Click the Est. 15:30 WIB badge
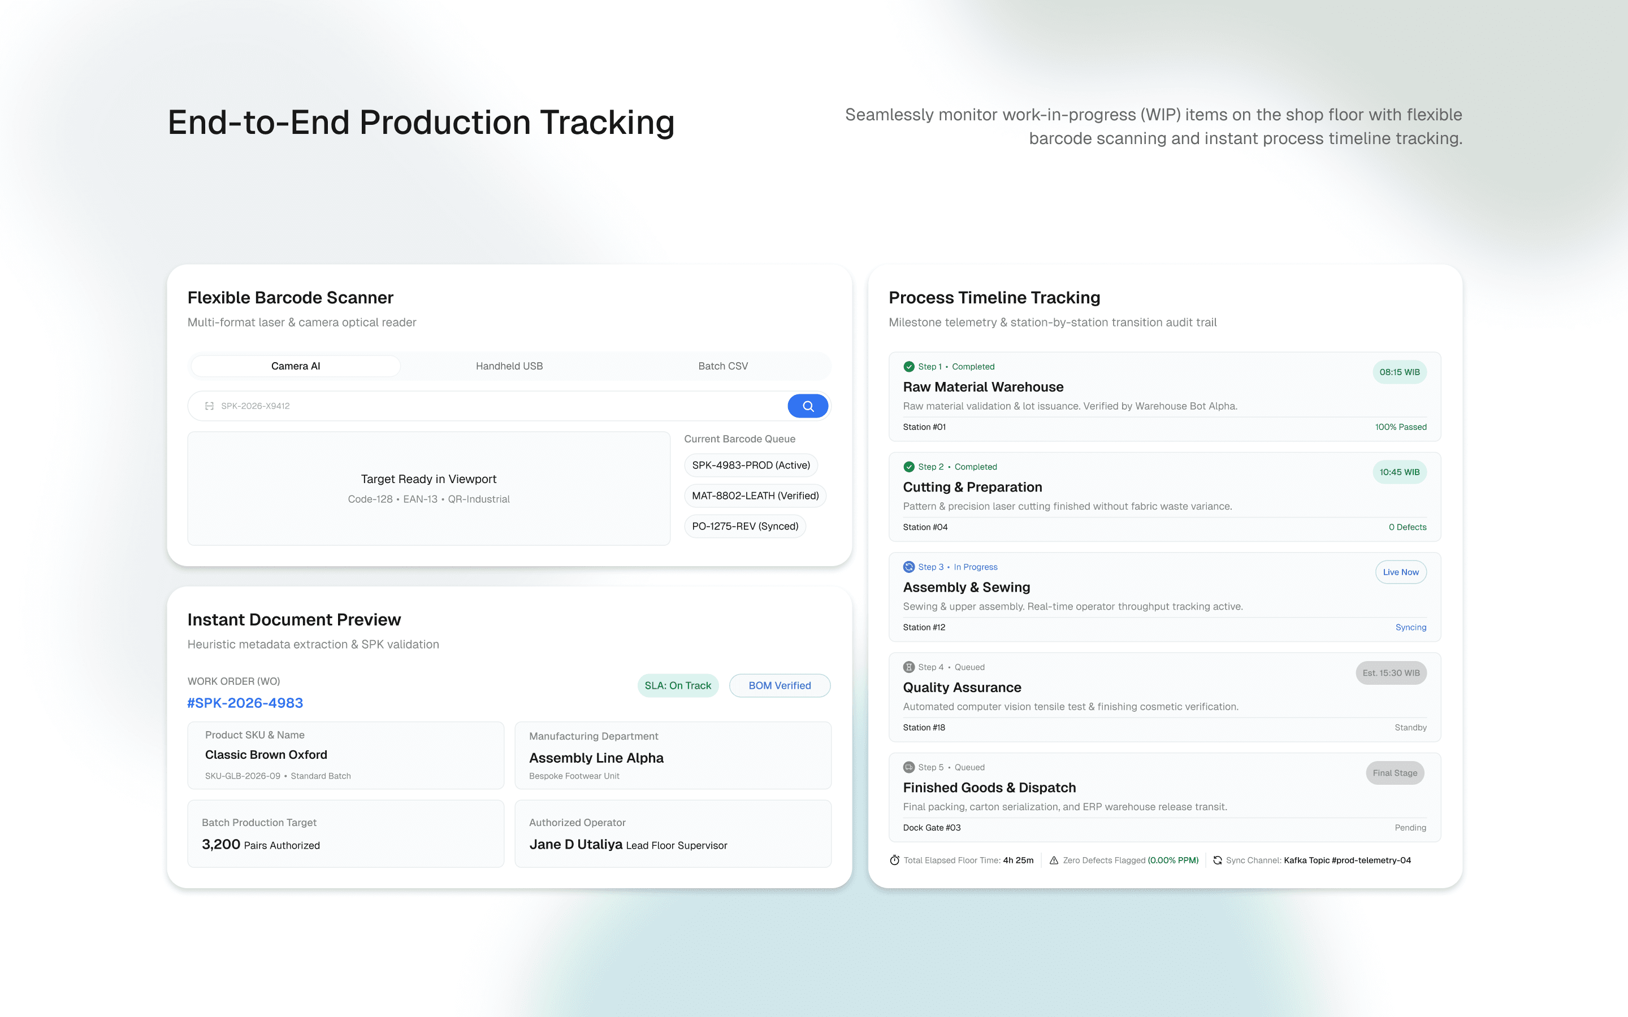Image resolution: width=1628 pixels, height=1017 pixels. click(x=1391, y=672)
